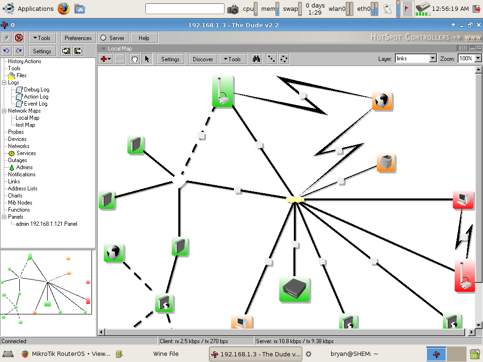483x362 pixels.
Task: Open Mib Nodes in tree
Action: click(20, 203)
